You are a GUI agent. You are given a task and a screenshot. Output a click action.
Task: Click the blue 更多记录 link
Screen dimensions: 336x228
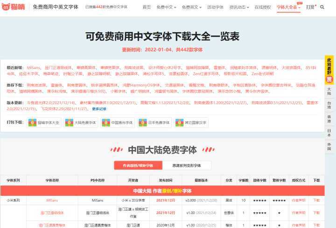pos(99,109)
